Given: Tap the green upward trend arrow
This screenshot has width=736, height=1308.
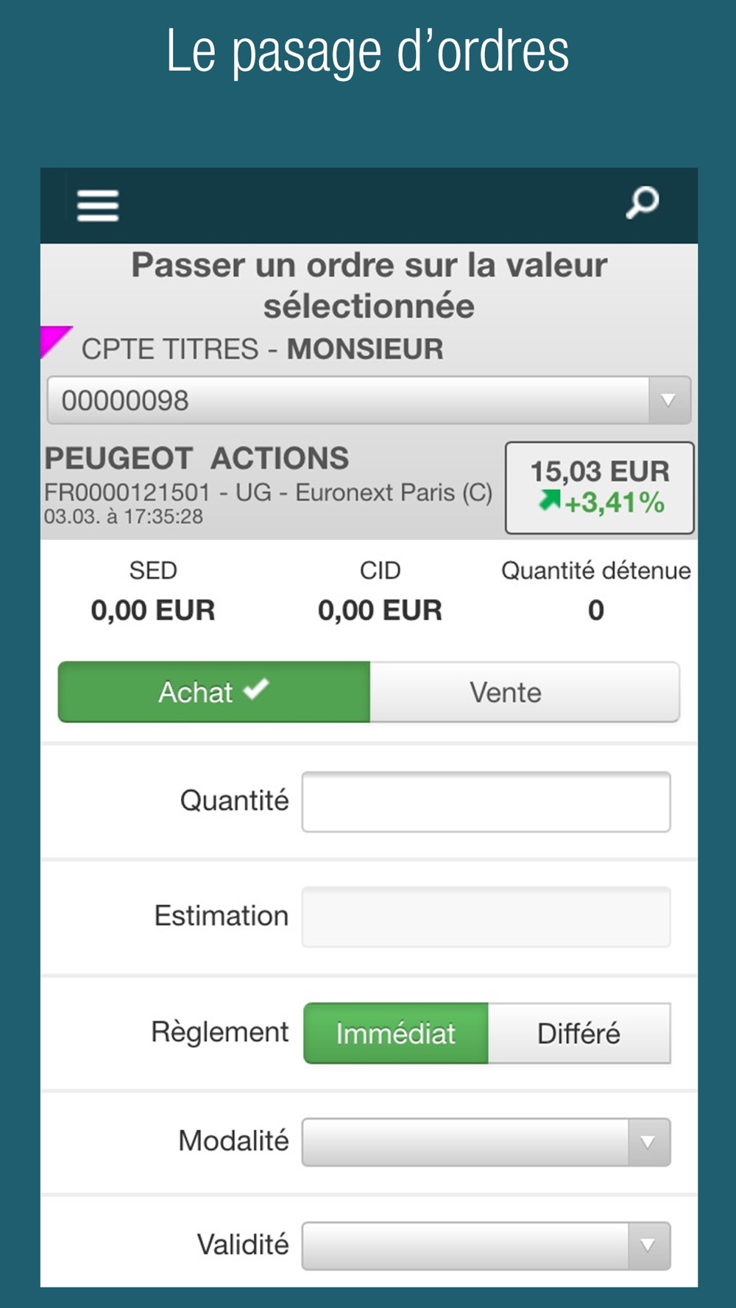Looking at the screenshot, I should [549, 502].
